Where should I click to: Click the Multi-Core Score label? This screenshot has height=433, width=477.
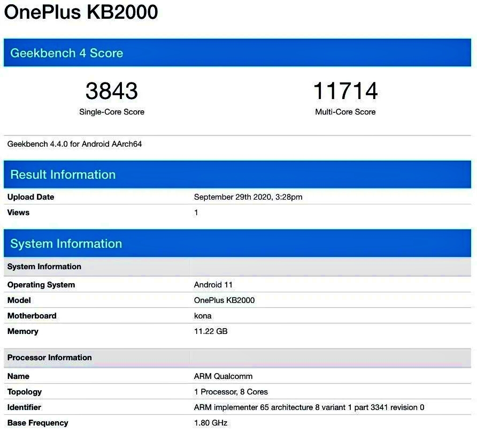pos(345,112)
